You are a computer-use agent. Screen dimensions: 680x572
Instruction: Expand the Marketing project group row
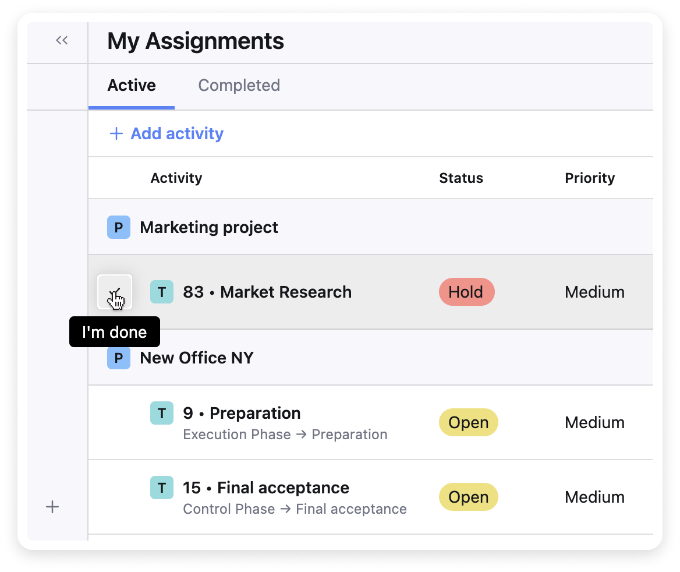click(x=209, y=227)
